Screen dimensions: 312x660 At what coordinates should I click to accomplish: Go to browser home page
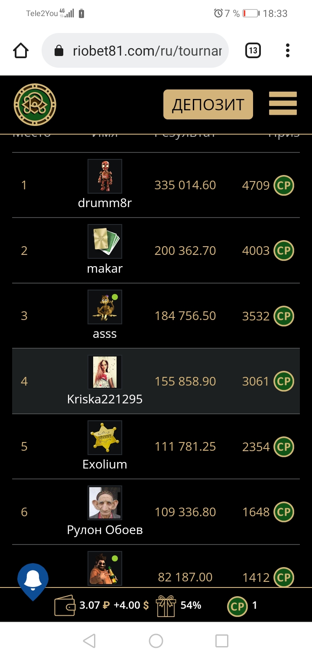(x=21, y=51)
